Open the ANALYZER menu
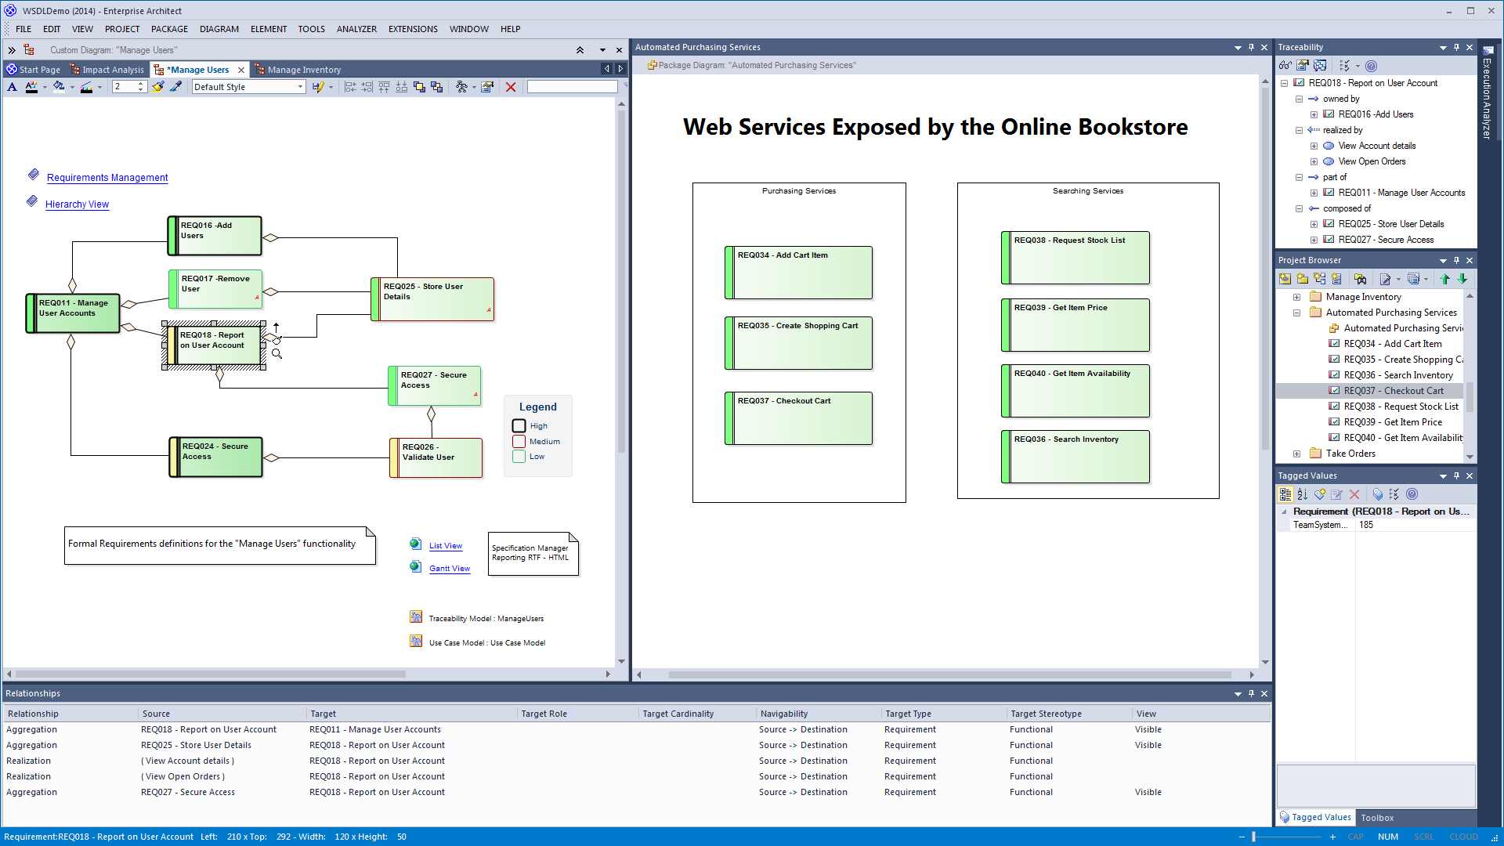This screenshot has height=846, width=1504. click(x=356, y=29)
